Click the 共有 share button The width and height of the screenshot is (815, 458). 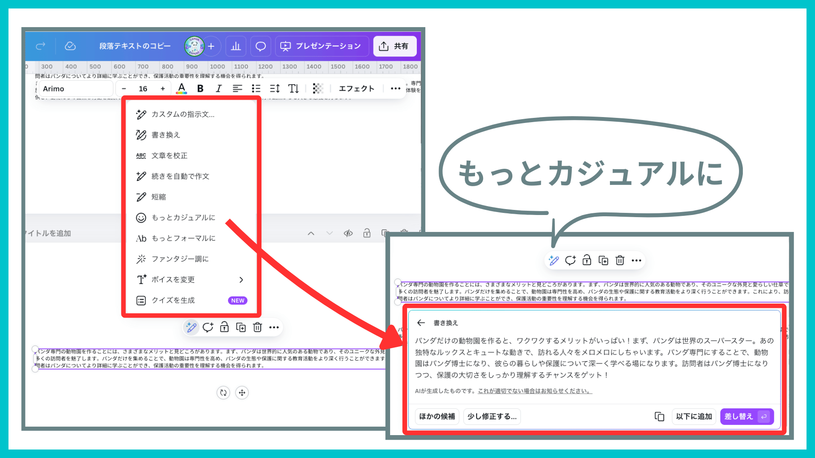(394, 46)
